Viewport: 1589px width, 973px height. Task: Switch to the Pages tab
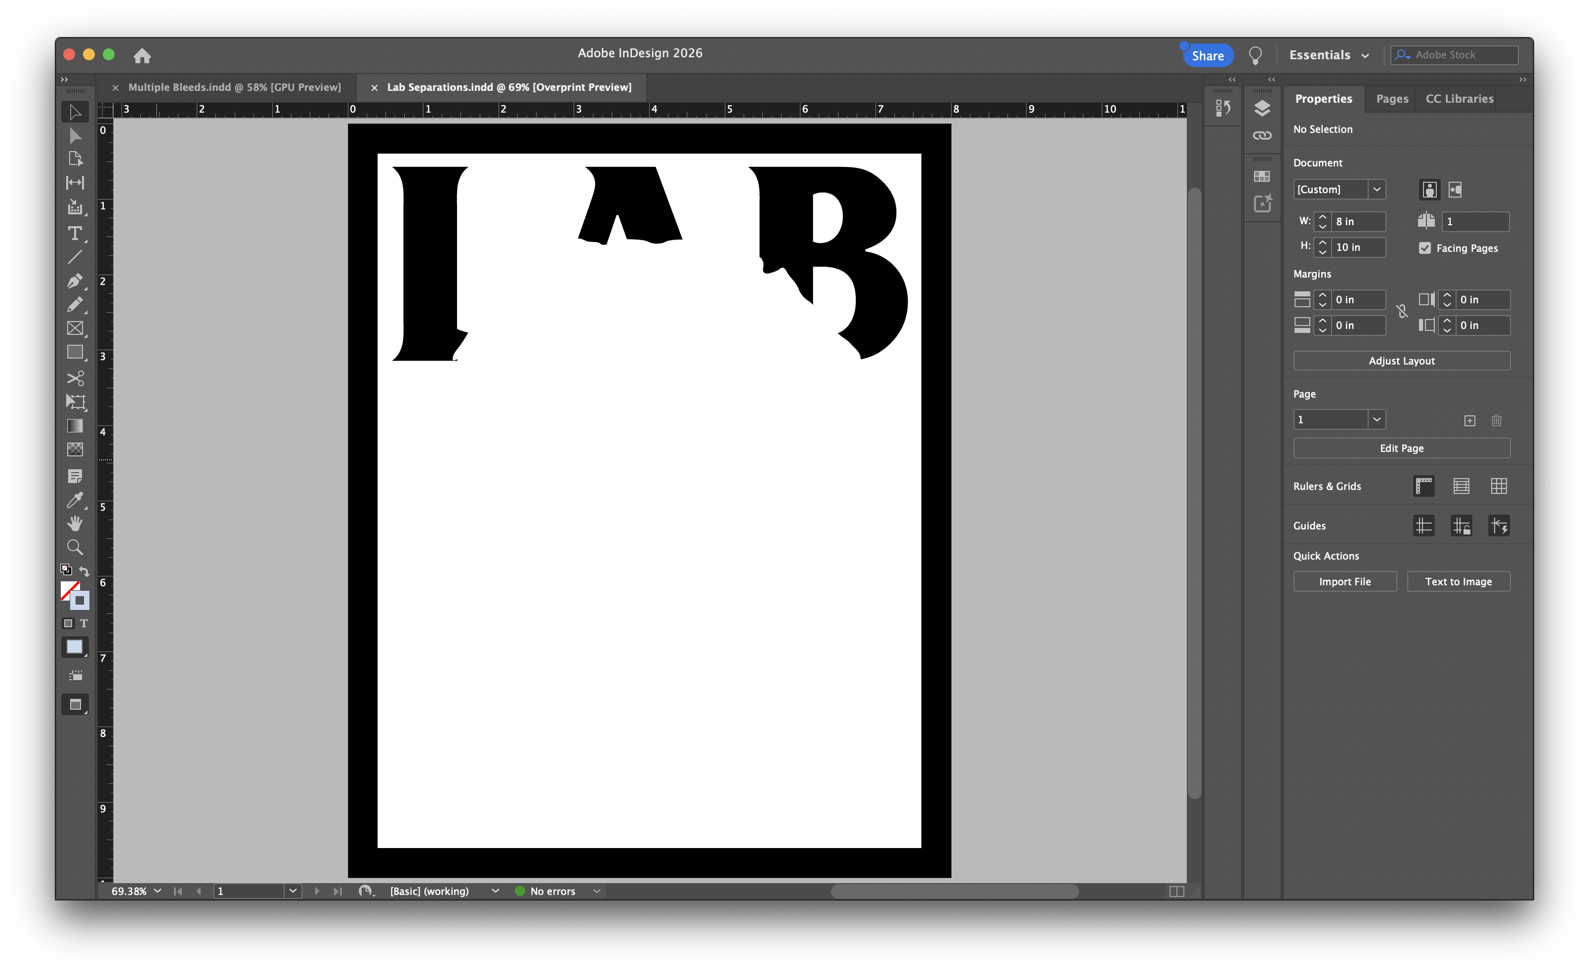[1392, 99]
